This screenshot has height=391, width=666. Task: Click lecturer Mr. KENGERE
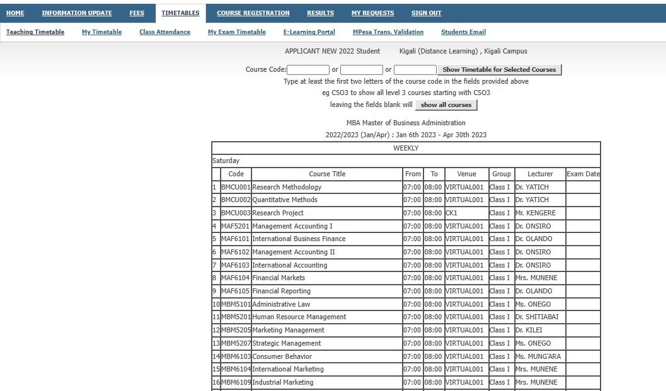pos(536,213)
